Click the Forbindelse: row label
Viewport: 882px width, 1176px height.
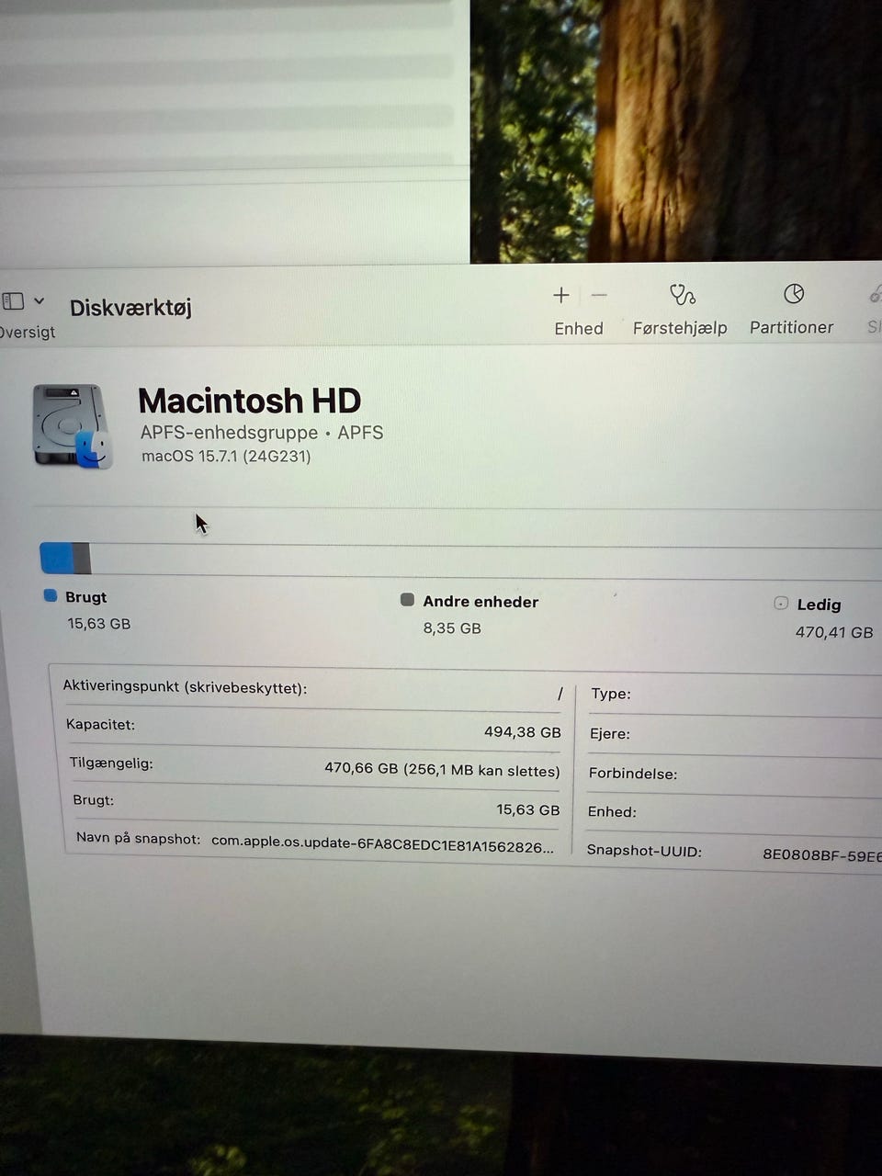pos(633,773)
